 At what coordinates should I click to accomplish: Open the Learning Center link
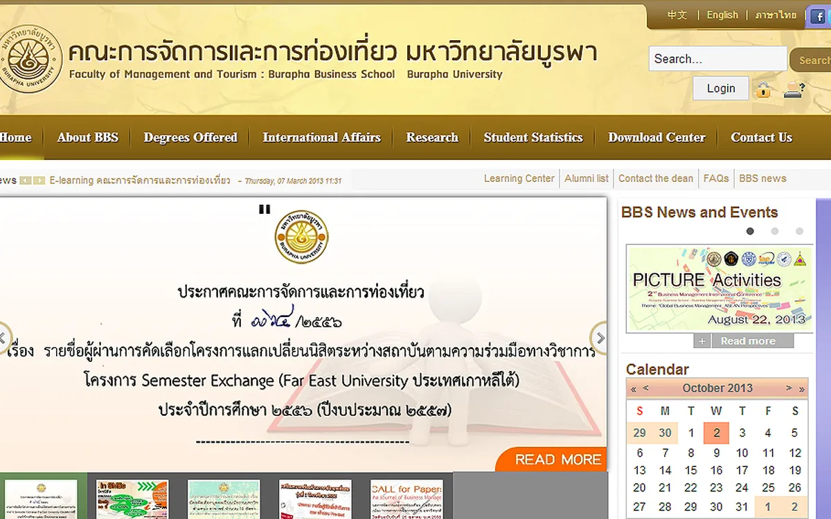click(x=519, y=179)
